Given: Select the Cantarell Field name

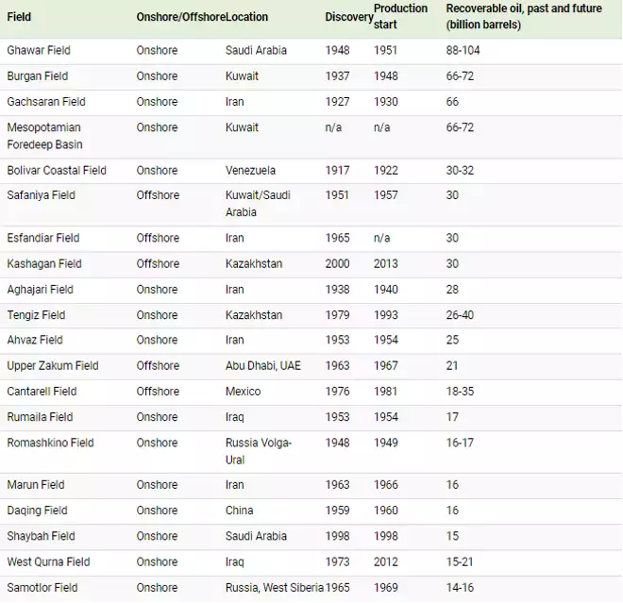Looking at the screenshot, I should click(x=42, y=392).
